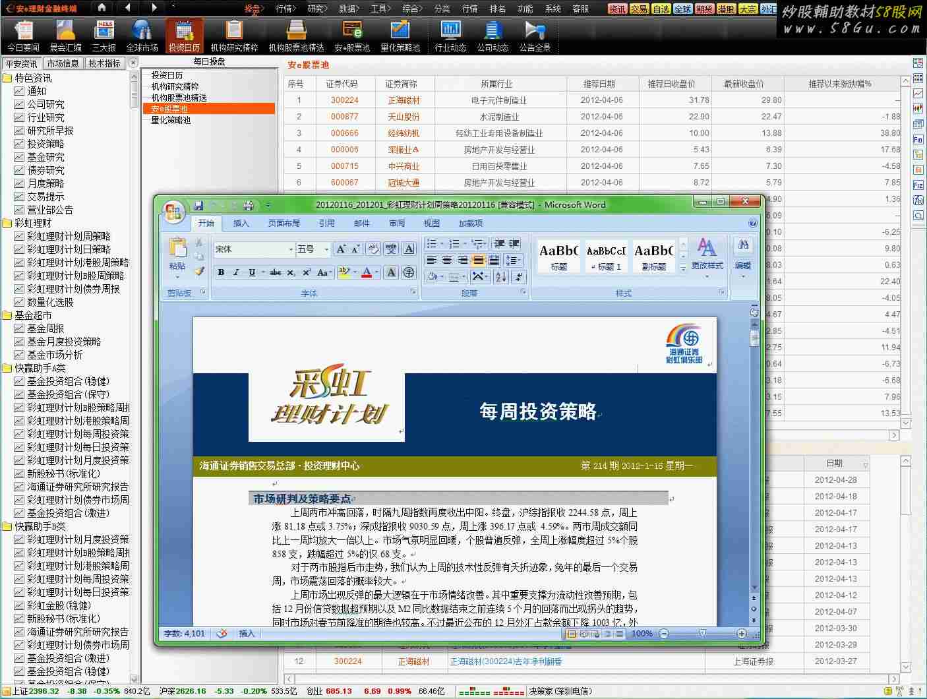
Task: Open 量化策略池 chart icon
Action: (400, 36)
